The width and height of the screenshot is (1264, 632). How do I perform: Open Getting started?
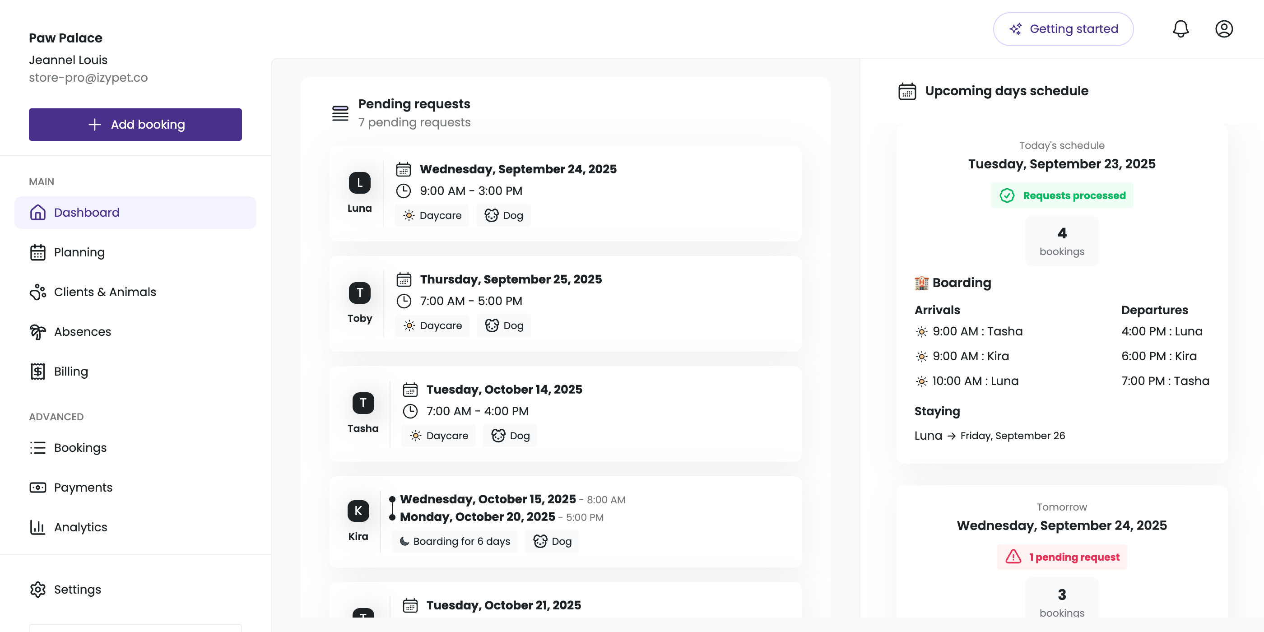(x=1063, y=29)
